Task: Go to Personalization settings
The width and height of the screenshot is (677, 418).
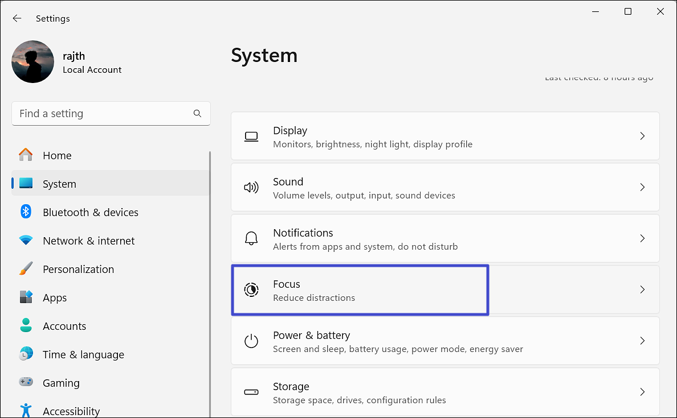Action: pos(78,269)
